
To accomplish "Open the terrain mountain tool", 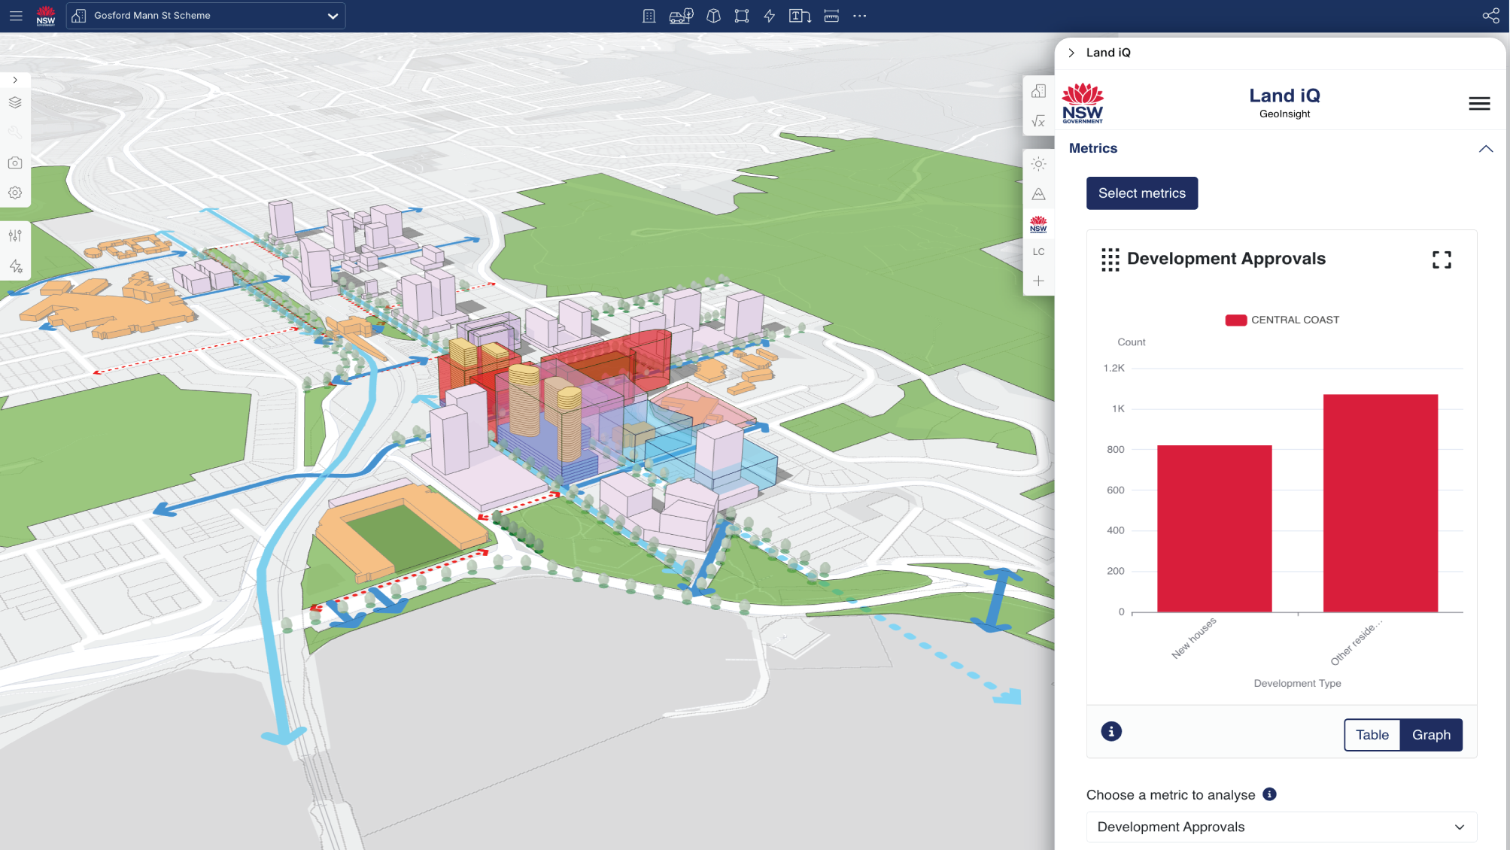I will (x=1038, y=193).
